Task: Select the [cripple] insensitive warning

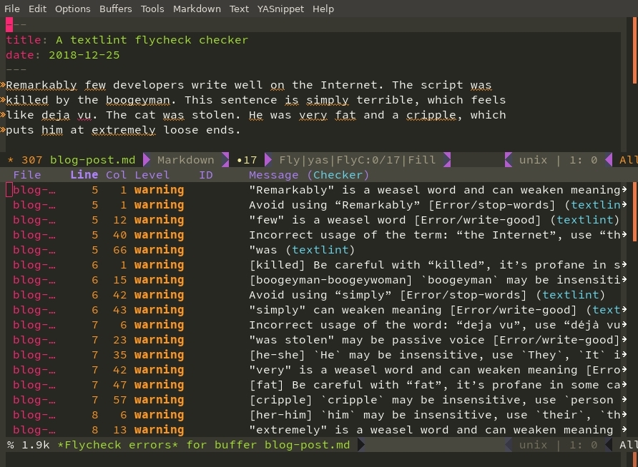Action: pyautogui.click(x=316, y=401)
